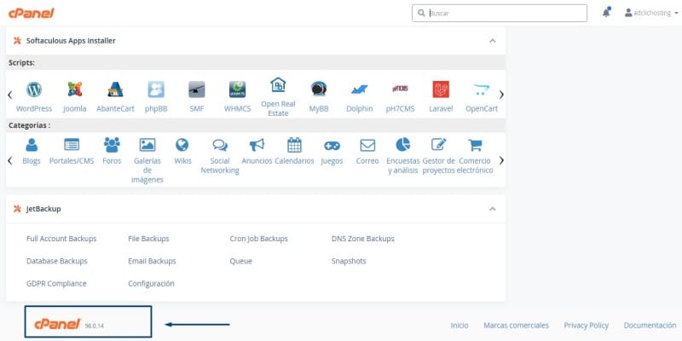The image size is (682, 341).
Task: Open the Dolphin script icon
Action: point(359,90)
